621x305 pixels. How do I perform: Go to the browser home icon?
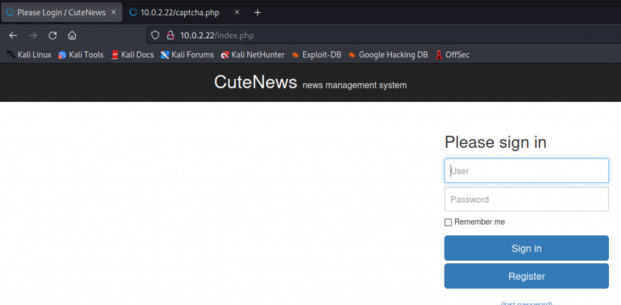coord(72,35)
